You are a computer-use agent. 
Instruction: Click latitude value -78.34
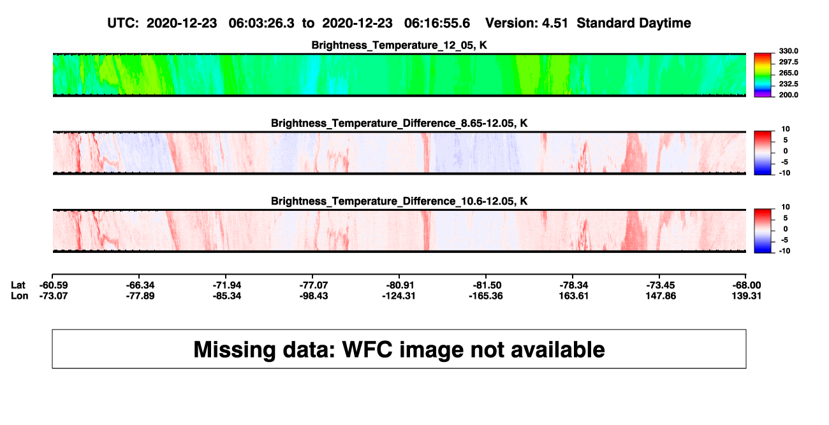(x=575, y=285)
